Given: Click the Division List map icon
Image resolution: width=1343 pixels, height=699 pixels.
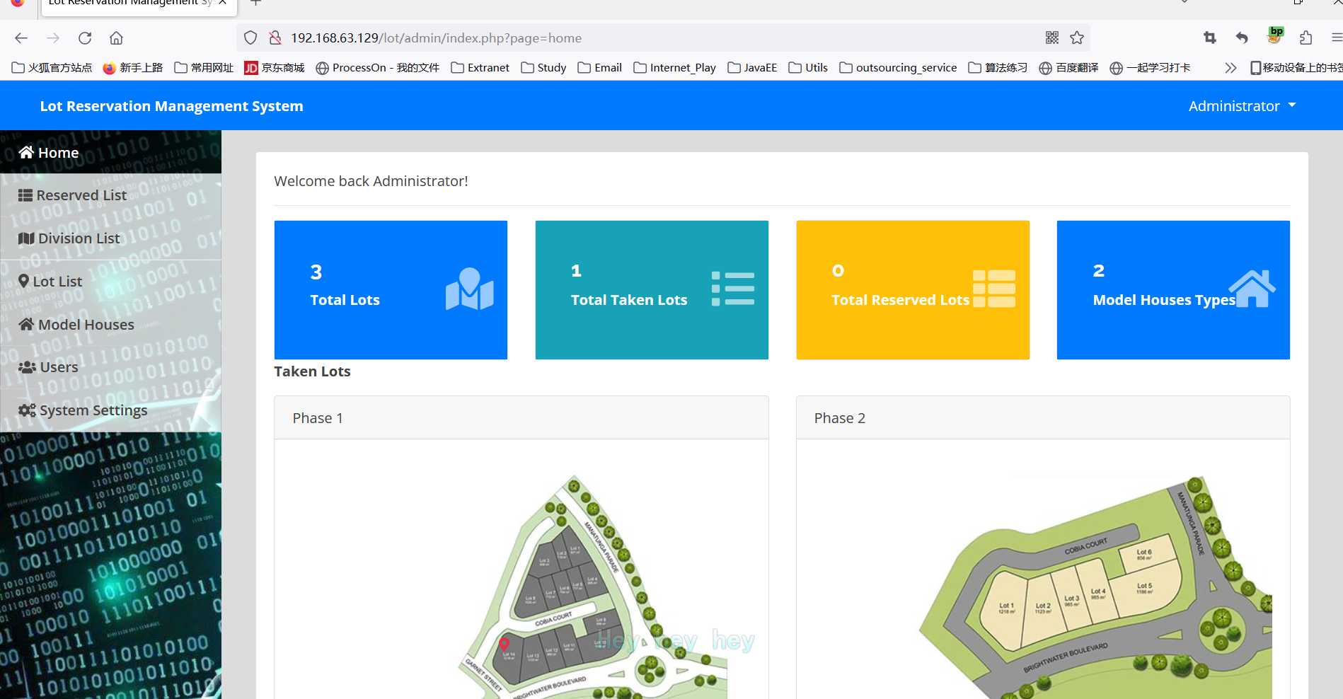Looking at the screenshot, I should pos(26,238).
